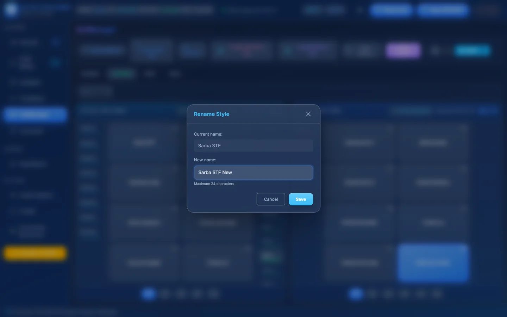
Task: Click the Current name field showing Sarba STF
Action: (x=254, y=145)
